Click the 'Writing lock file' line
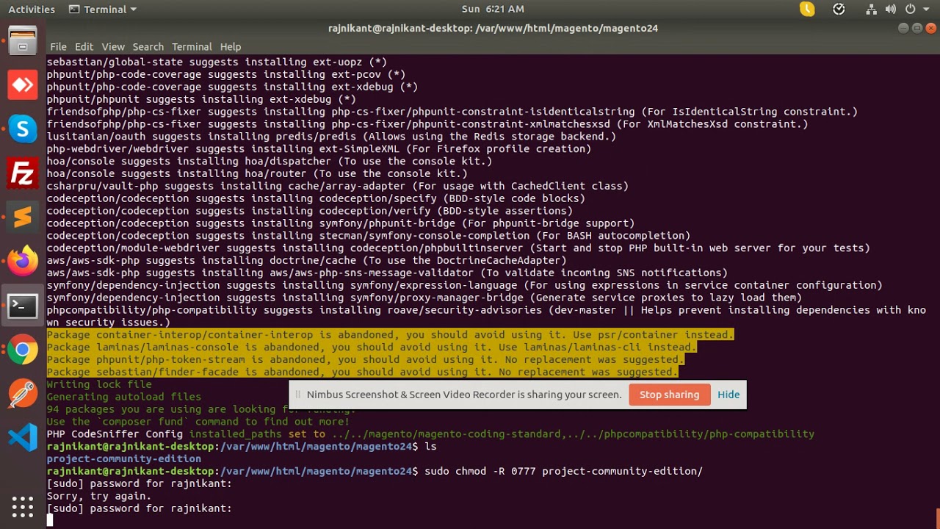Image resolution: width=940 pixels, height=529 pixels. coord(99,384)
